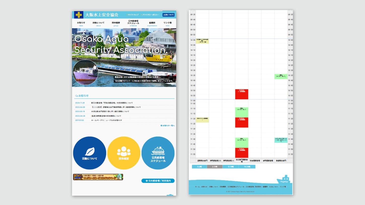Click the leaf icon 活動について circle
Viewport: 365px width, 205px height.
[90, 153]
